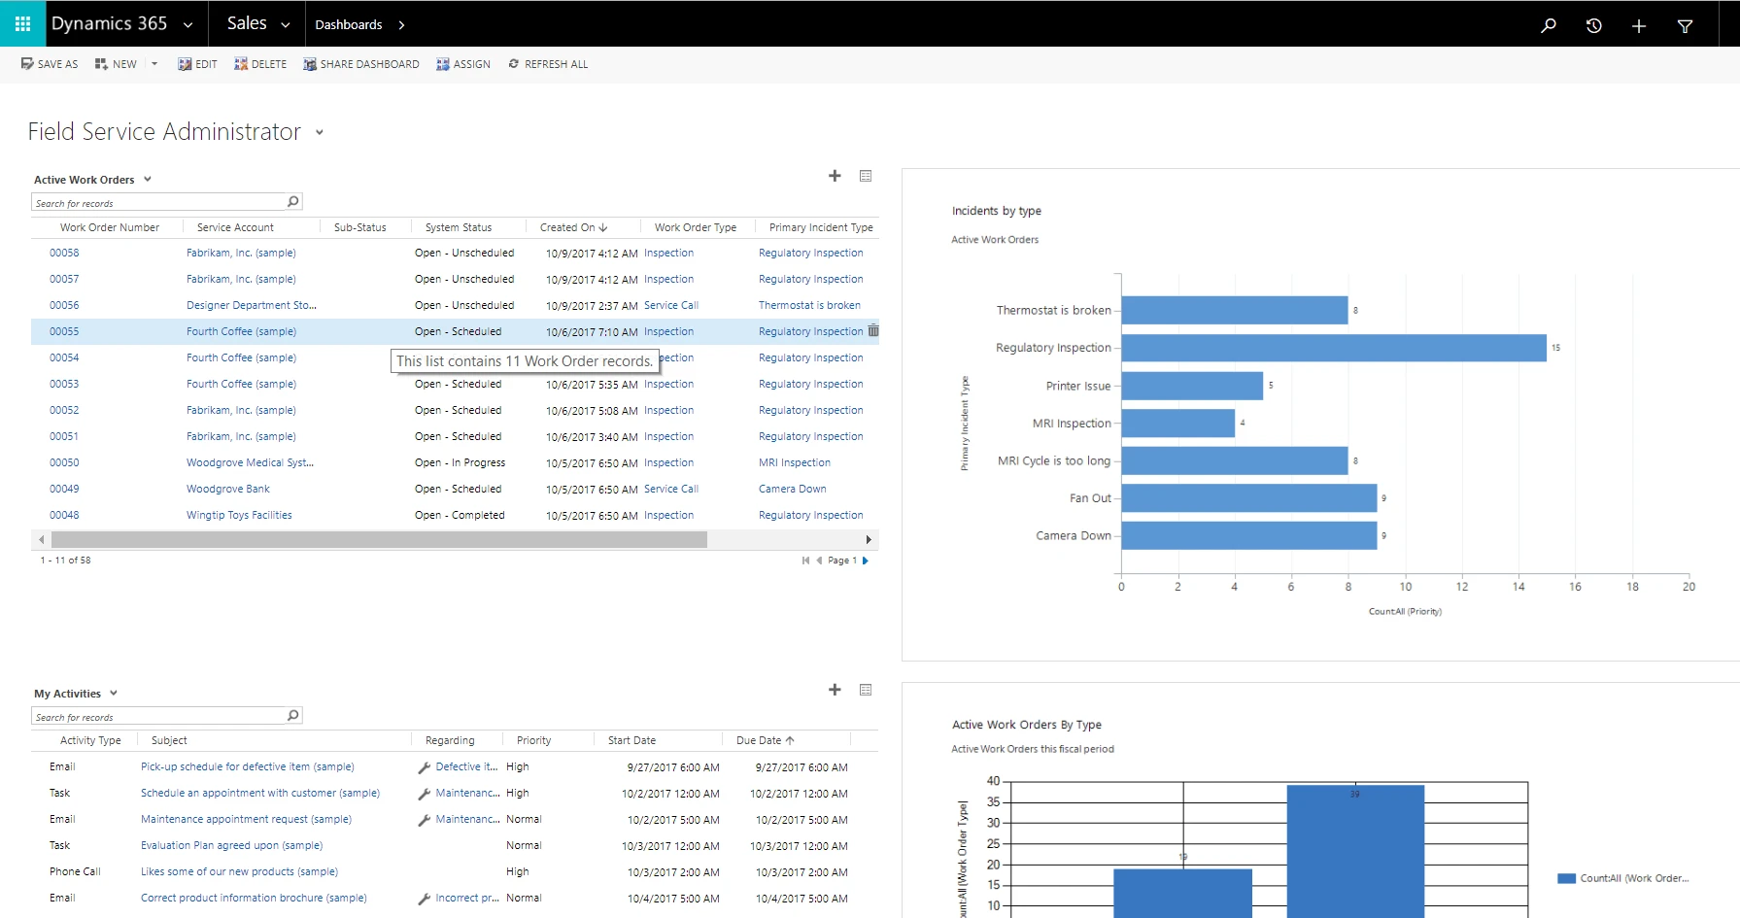Sort activities by Due Date column

point(766,740)
